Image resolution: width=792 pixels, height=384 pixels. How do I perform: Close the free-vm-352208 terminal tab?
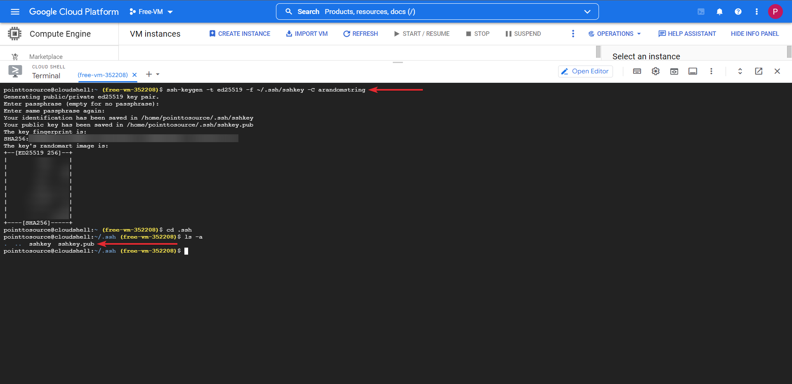(134, 75)
